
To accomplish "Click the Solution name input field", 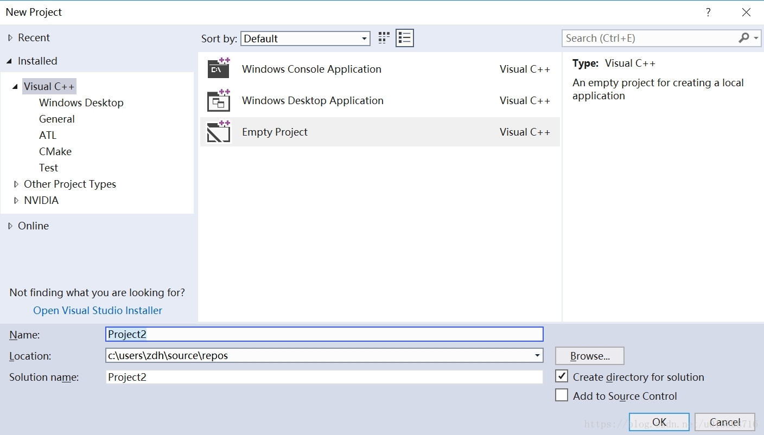I will (324, 377).
